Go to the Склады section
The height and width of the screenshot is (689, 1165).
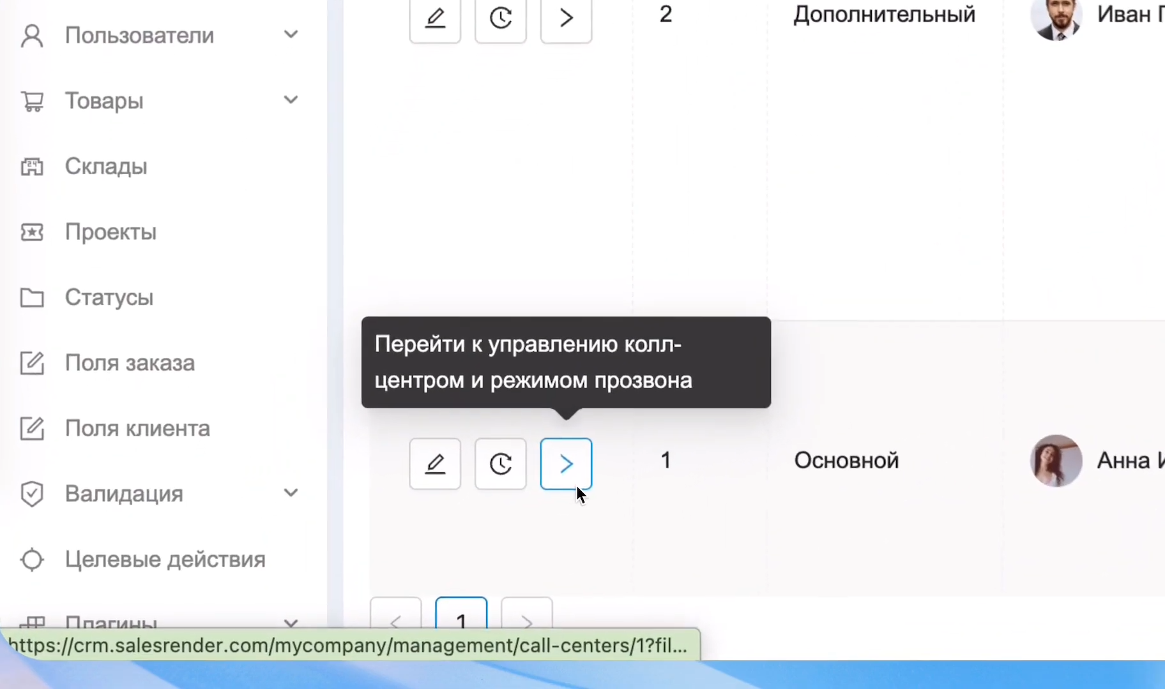(106, 167)
